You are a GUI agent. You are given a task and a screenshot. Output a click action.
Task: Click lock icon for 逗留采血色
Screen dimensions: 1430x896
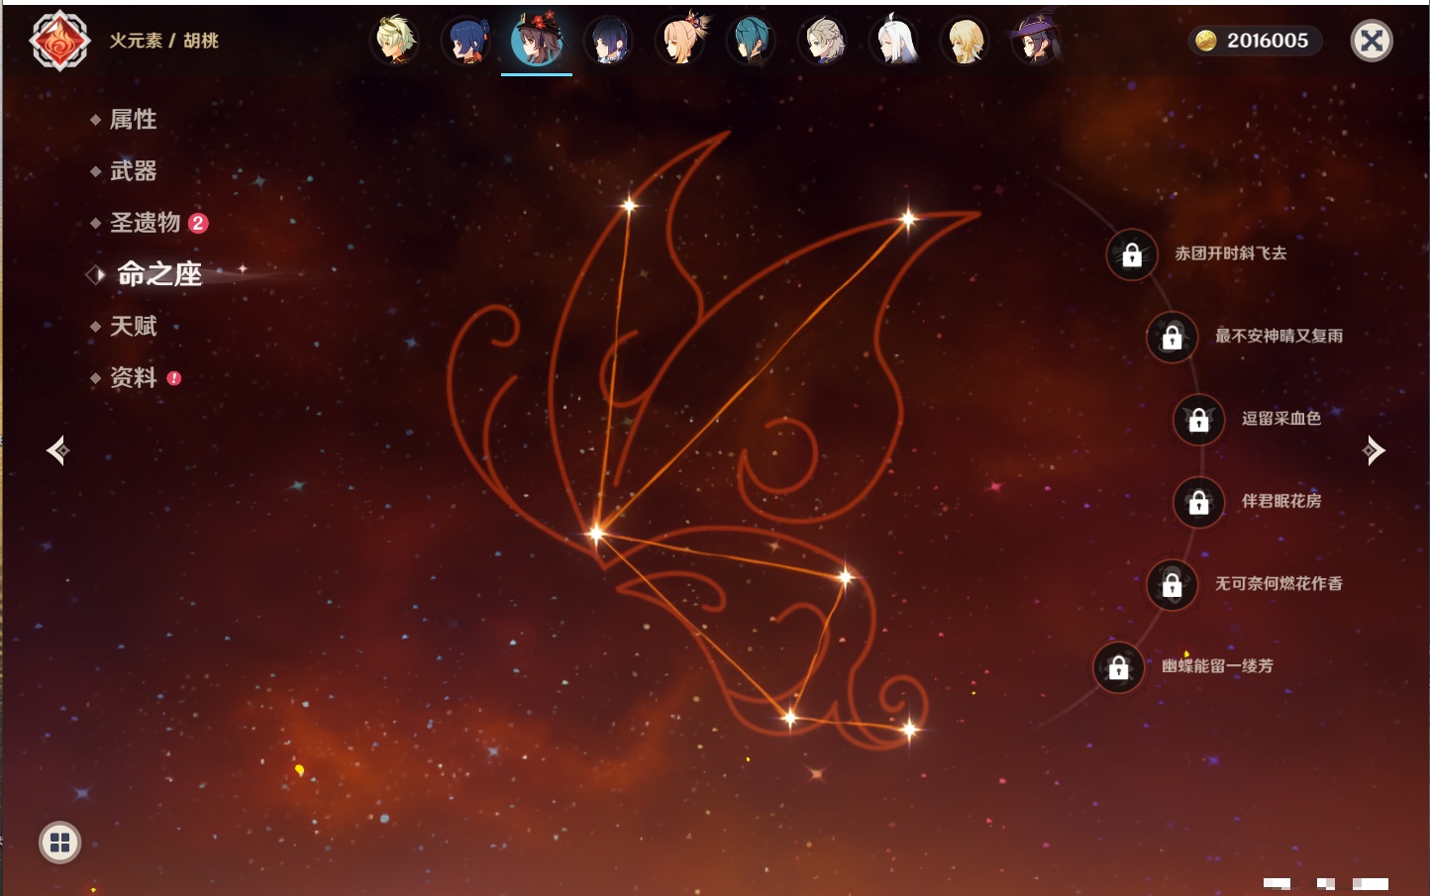(x=1198, y=420)
